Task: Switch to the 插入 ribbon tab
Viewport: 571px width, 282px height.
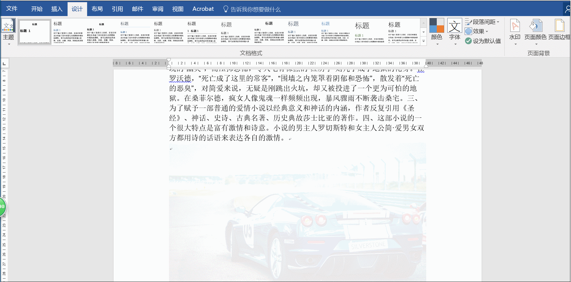Action: click(x=57, y=9)
